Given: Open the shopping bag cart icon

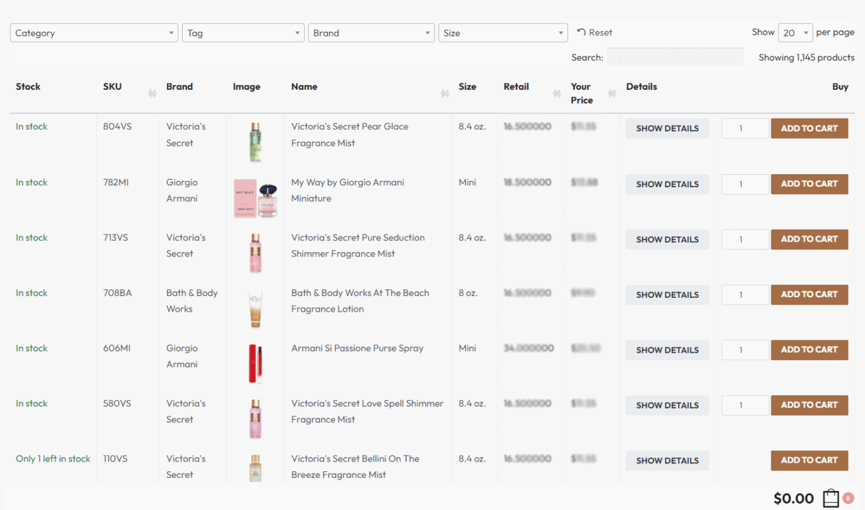Looking at the screenshot, I should (x=830, y=498).
